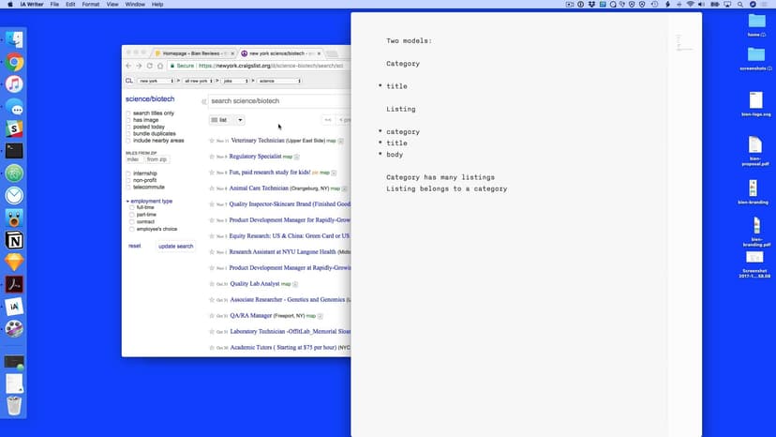Open Sketch from the dock

pos(14,263)
